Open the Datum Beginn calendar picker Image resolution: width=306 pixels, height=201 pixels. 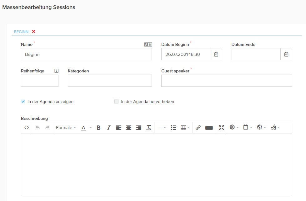[216, 54]
